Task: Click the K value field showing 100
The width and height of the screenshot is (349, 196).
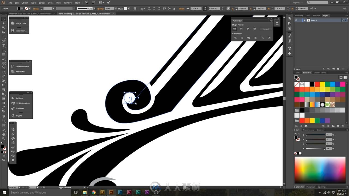Action: click(x=329, y=148)
